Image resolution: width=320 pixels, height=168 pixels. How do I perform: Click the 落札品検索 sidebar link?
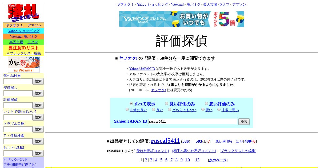12,76
